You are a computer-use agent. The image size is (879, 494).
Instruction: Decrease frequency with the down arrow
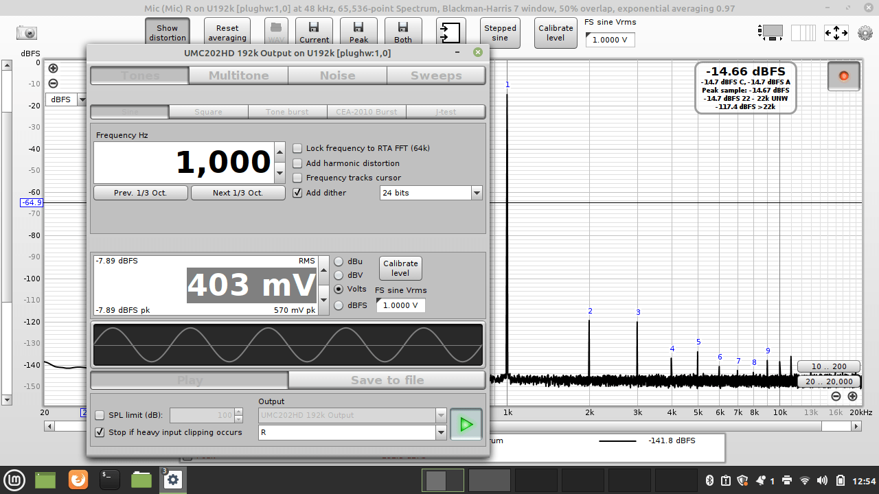279,172
